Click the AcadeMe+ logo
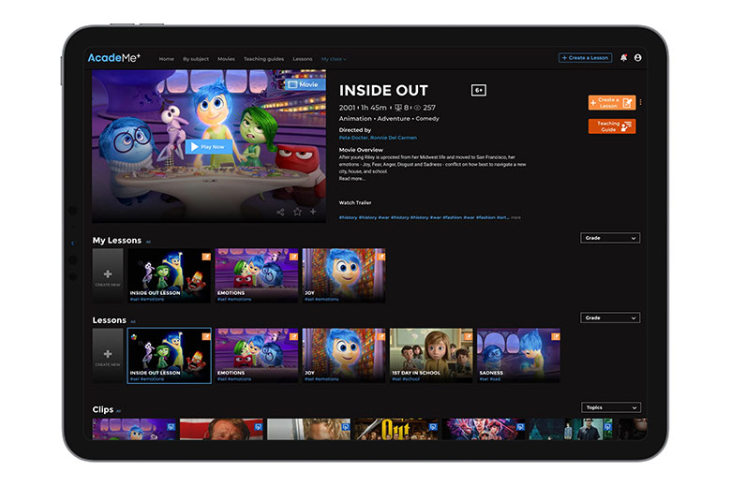The height and width of the screenshot is (487, 731). [113, 58]
